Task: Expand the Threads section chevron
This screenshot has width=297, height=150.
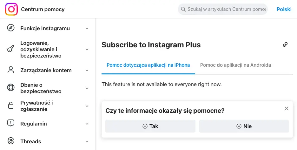Action: (x=87, y=141)
